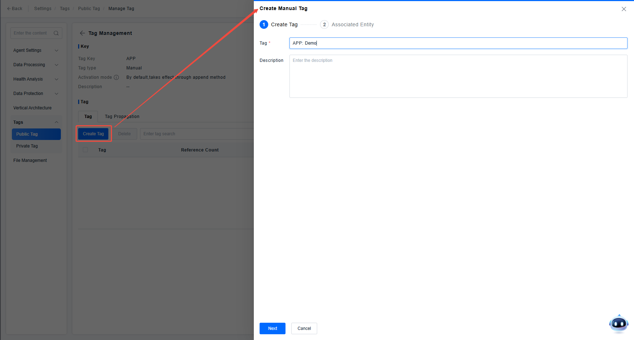Click the Cancel button
The width and height of the screenshot is (634, 340).
tap(304, 328)
